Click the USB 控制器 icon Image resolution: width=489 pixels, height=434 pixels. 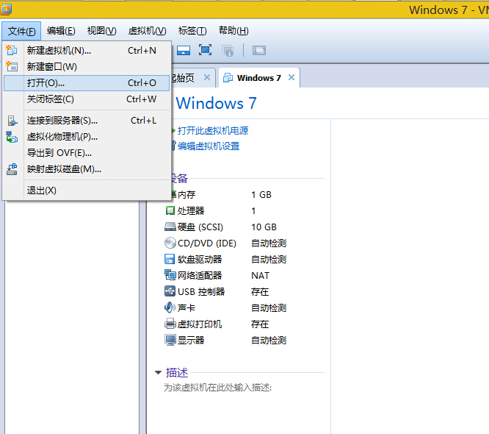[170, 291]
